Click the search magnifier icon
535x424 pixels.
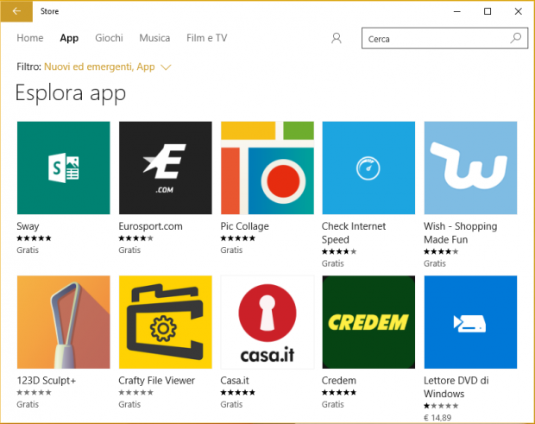pyautogui.click(x=515, y=38)
